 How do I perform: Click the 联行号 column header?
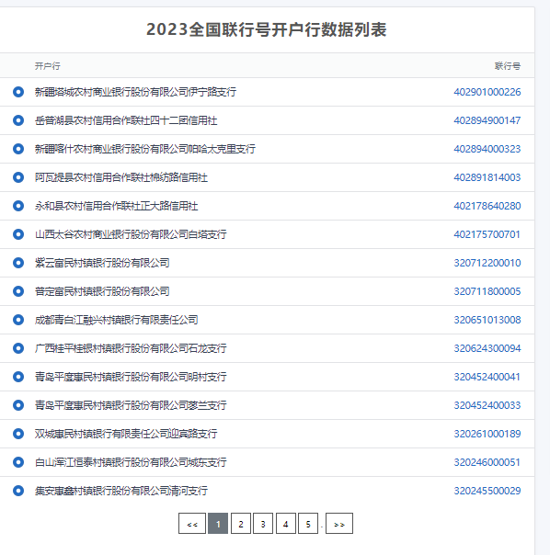(508, 66)
